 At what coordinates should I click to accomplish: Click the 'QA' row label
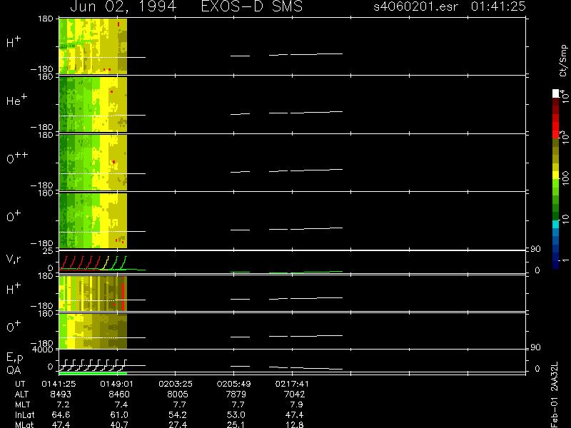click(14, 370)
